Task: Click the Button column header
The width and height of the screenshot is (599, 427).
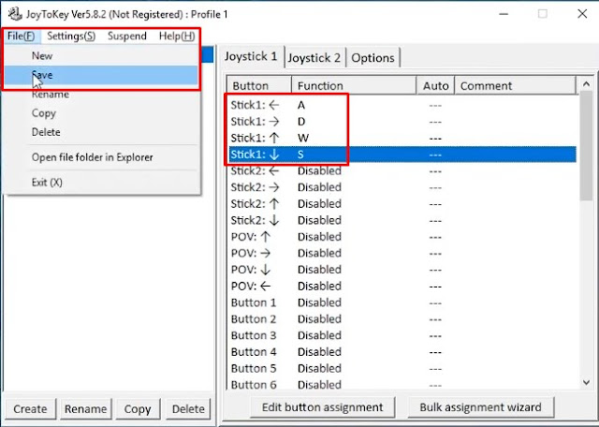Action: [x=260, y=85]
